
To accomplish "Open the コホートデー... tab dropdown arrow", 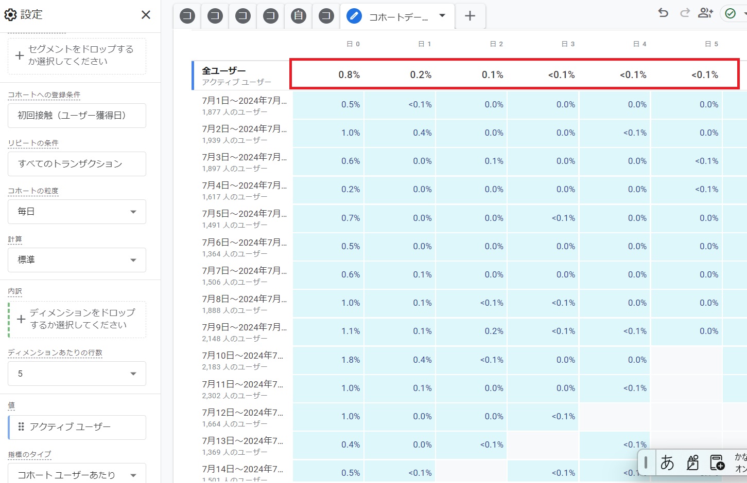I will [442, 16].
